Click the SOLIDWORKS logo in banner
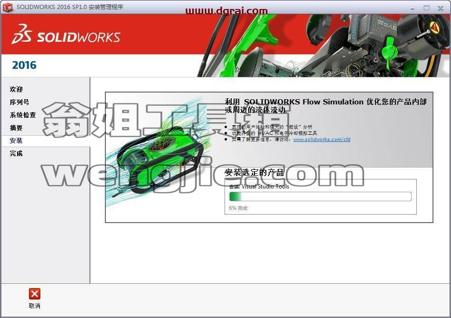The image size is (451, 318). tap(66, 34)
